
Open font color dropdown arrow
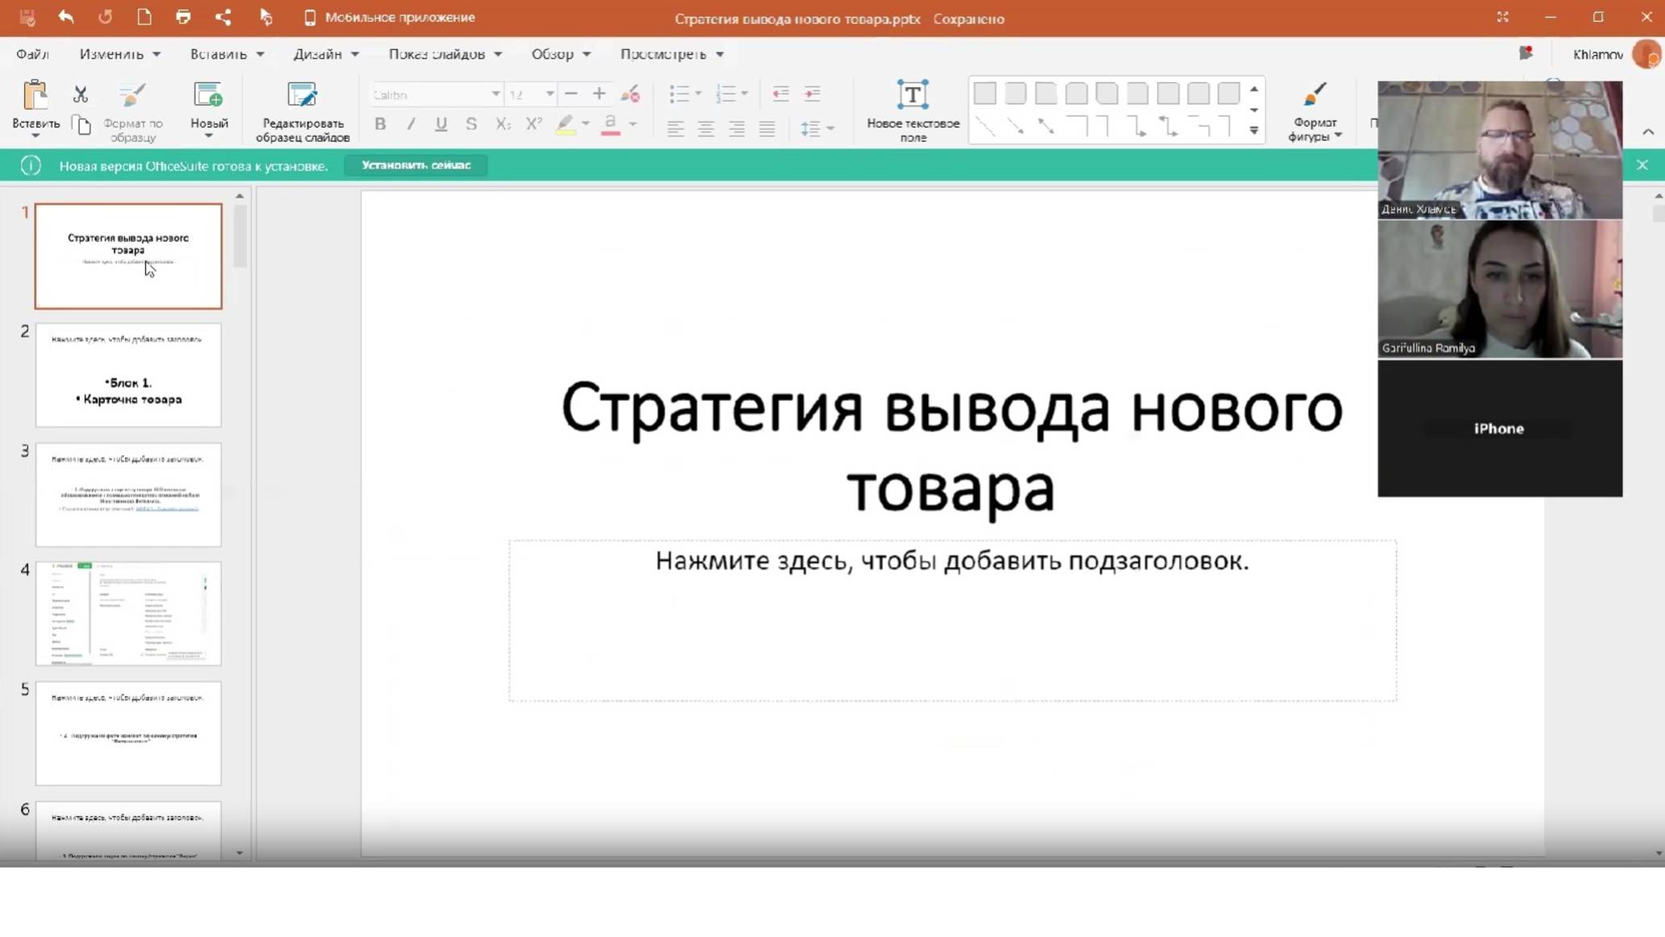(633, 124)
